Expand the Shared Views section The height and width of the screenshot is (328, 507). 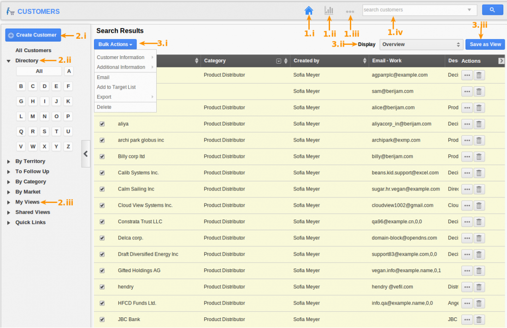point(9,212)
